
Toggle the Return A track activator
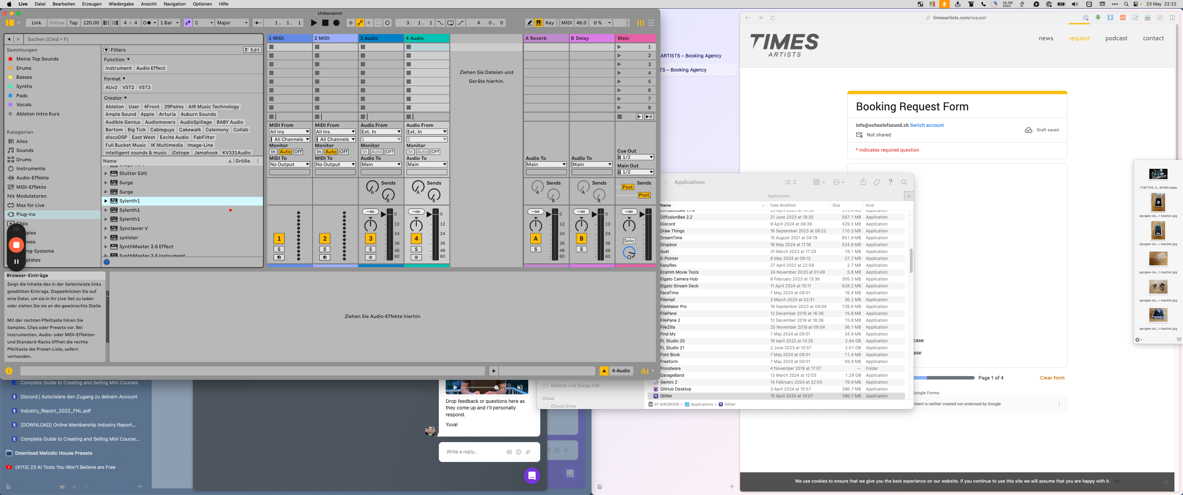(x=535, y=238)
